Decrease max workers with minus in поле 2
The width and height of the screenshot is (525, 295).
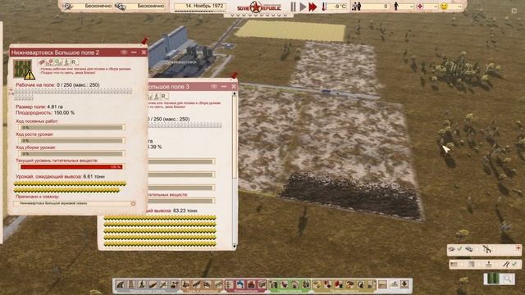click(11, 93)
